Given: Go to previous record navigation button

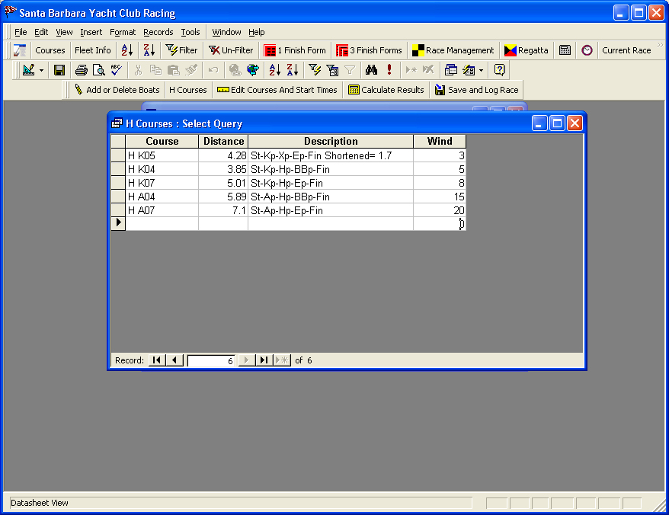Looking at the screenshot, I should coord(174,360).
